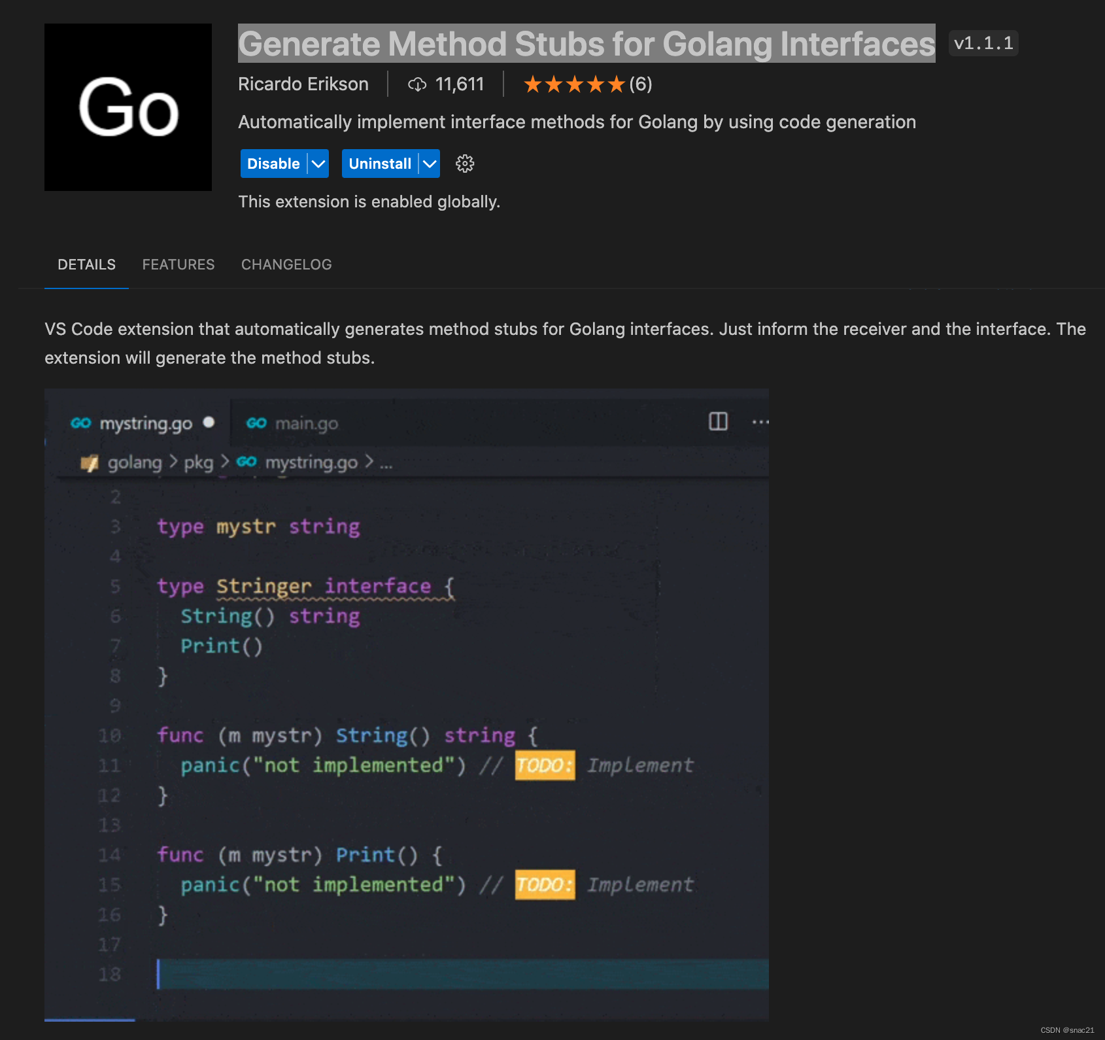Open the CHANGELOG tab
This screenshot has height=1040, width=1105.
(286, 264)
